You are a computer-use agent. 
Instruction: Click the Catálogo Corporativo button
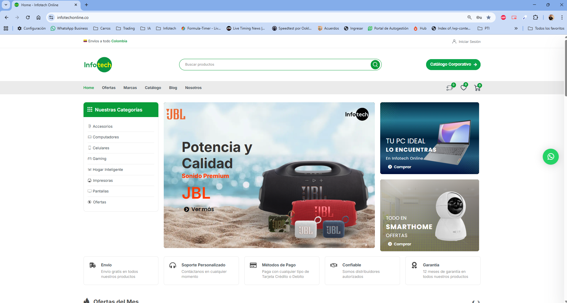tap(453, 64)
